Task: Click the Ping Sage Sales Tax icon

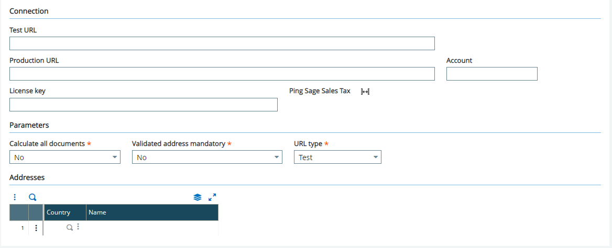Action: (365, 91)
